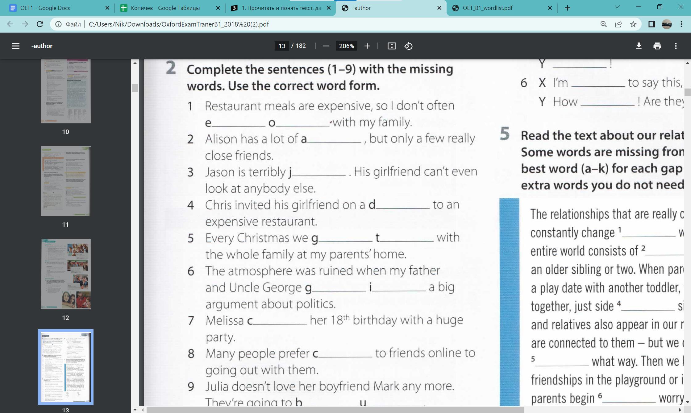Toggle the PDF sidebar hamburger menu
The image size is (691, 413).
click(x=15, y=46)
